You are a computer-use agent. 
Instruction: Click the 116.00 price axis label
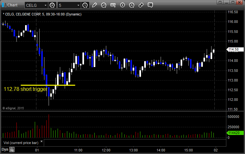click(233, 22)
